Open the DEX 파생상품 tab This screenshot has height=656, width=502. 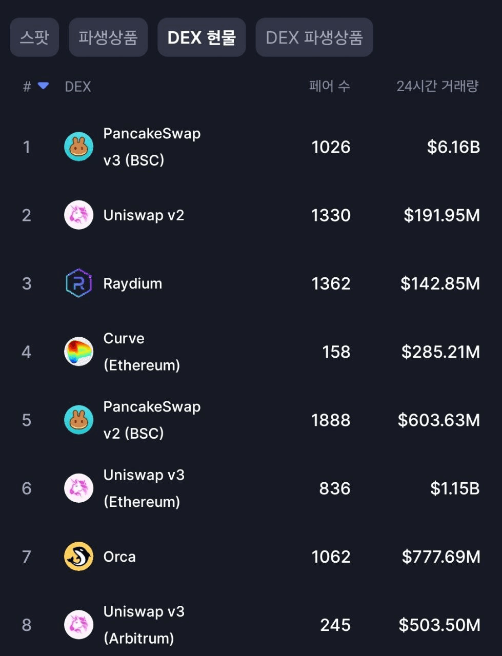314,37
